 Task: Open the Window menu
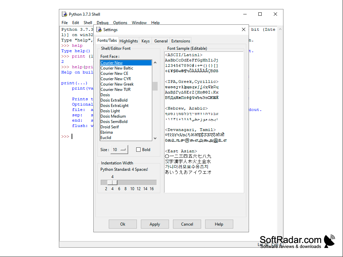[139, 22]
